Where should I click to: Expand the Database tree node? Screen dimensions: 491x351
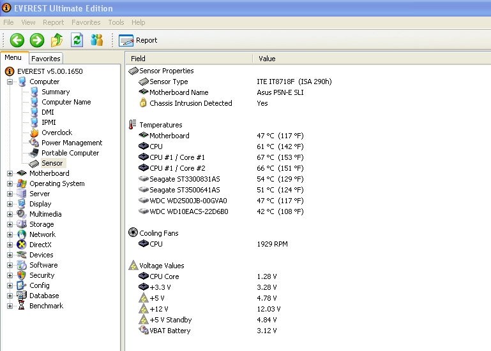(10, 296)
